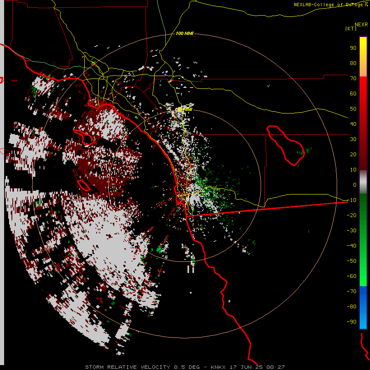Click the red-outlined Salton Sea shape on map
The image size is (370, 370).
[286, 146]
